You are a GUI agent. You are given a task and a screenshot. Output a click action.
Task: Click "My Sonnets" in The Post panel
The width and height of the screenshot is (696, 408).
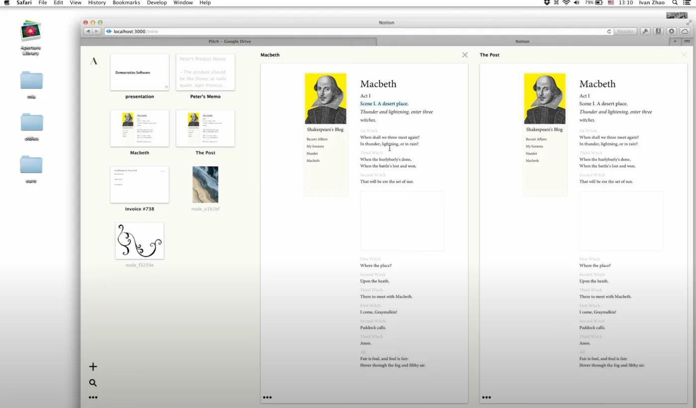(534, 146)
